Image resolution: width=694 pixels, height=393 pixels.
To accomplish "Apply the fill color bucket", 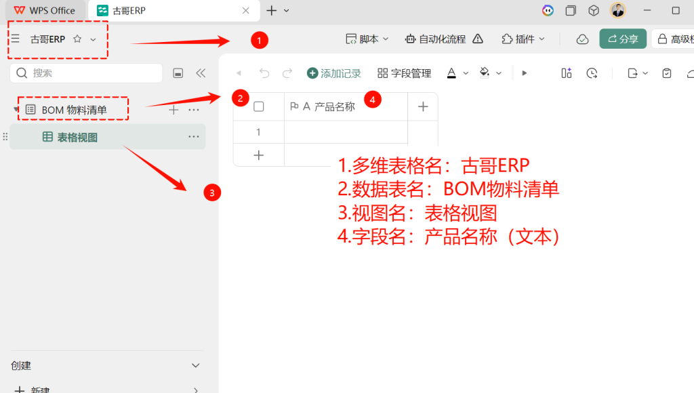I will click(x=485, y=73).
